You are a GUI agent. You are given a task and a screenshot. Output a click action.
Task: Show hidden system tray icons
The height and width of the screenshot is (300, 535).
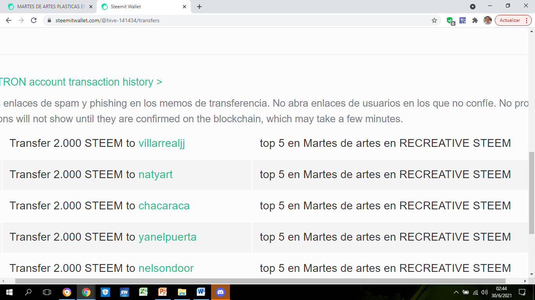(456, 292)
